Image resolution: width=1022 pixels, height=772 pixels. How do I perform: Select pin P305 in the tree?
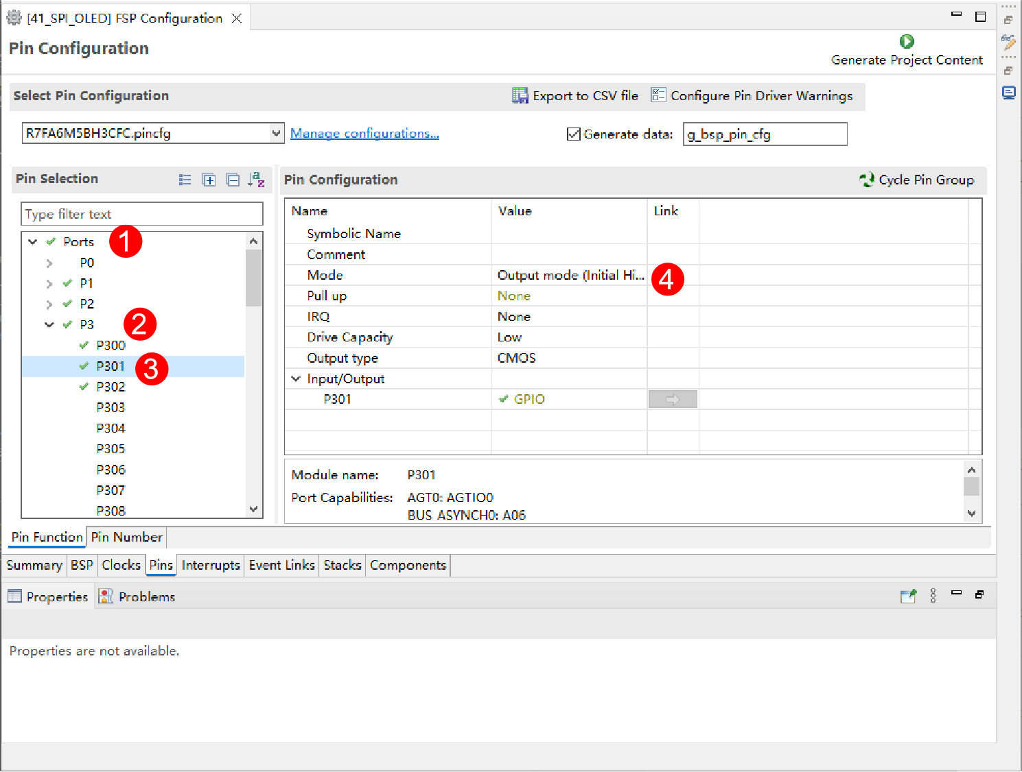111,449
